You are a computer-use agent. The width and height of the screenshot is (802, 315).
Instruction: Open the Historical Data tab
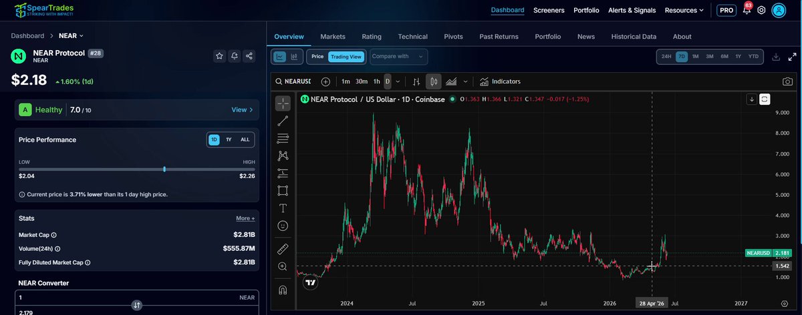coord(634,37)
